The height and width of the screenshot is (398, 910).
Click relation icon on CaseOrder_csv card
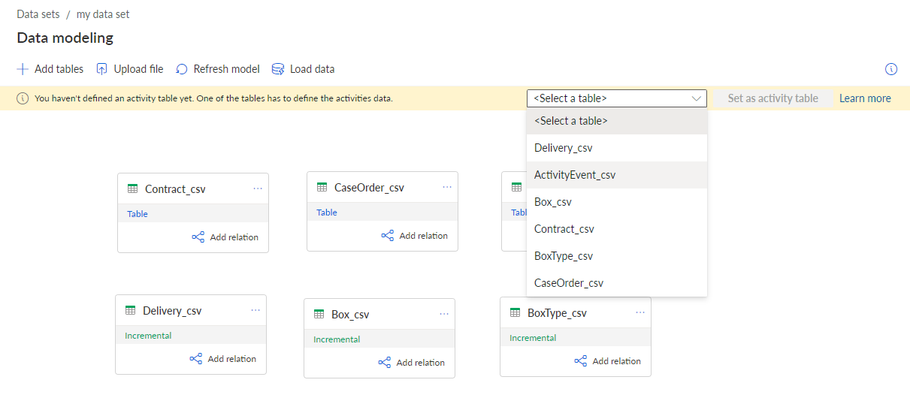click(x=388, y=236)
